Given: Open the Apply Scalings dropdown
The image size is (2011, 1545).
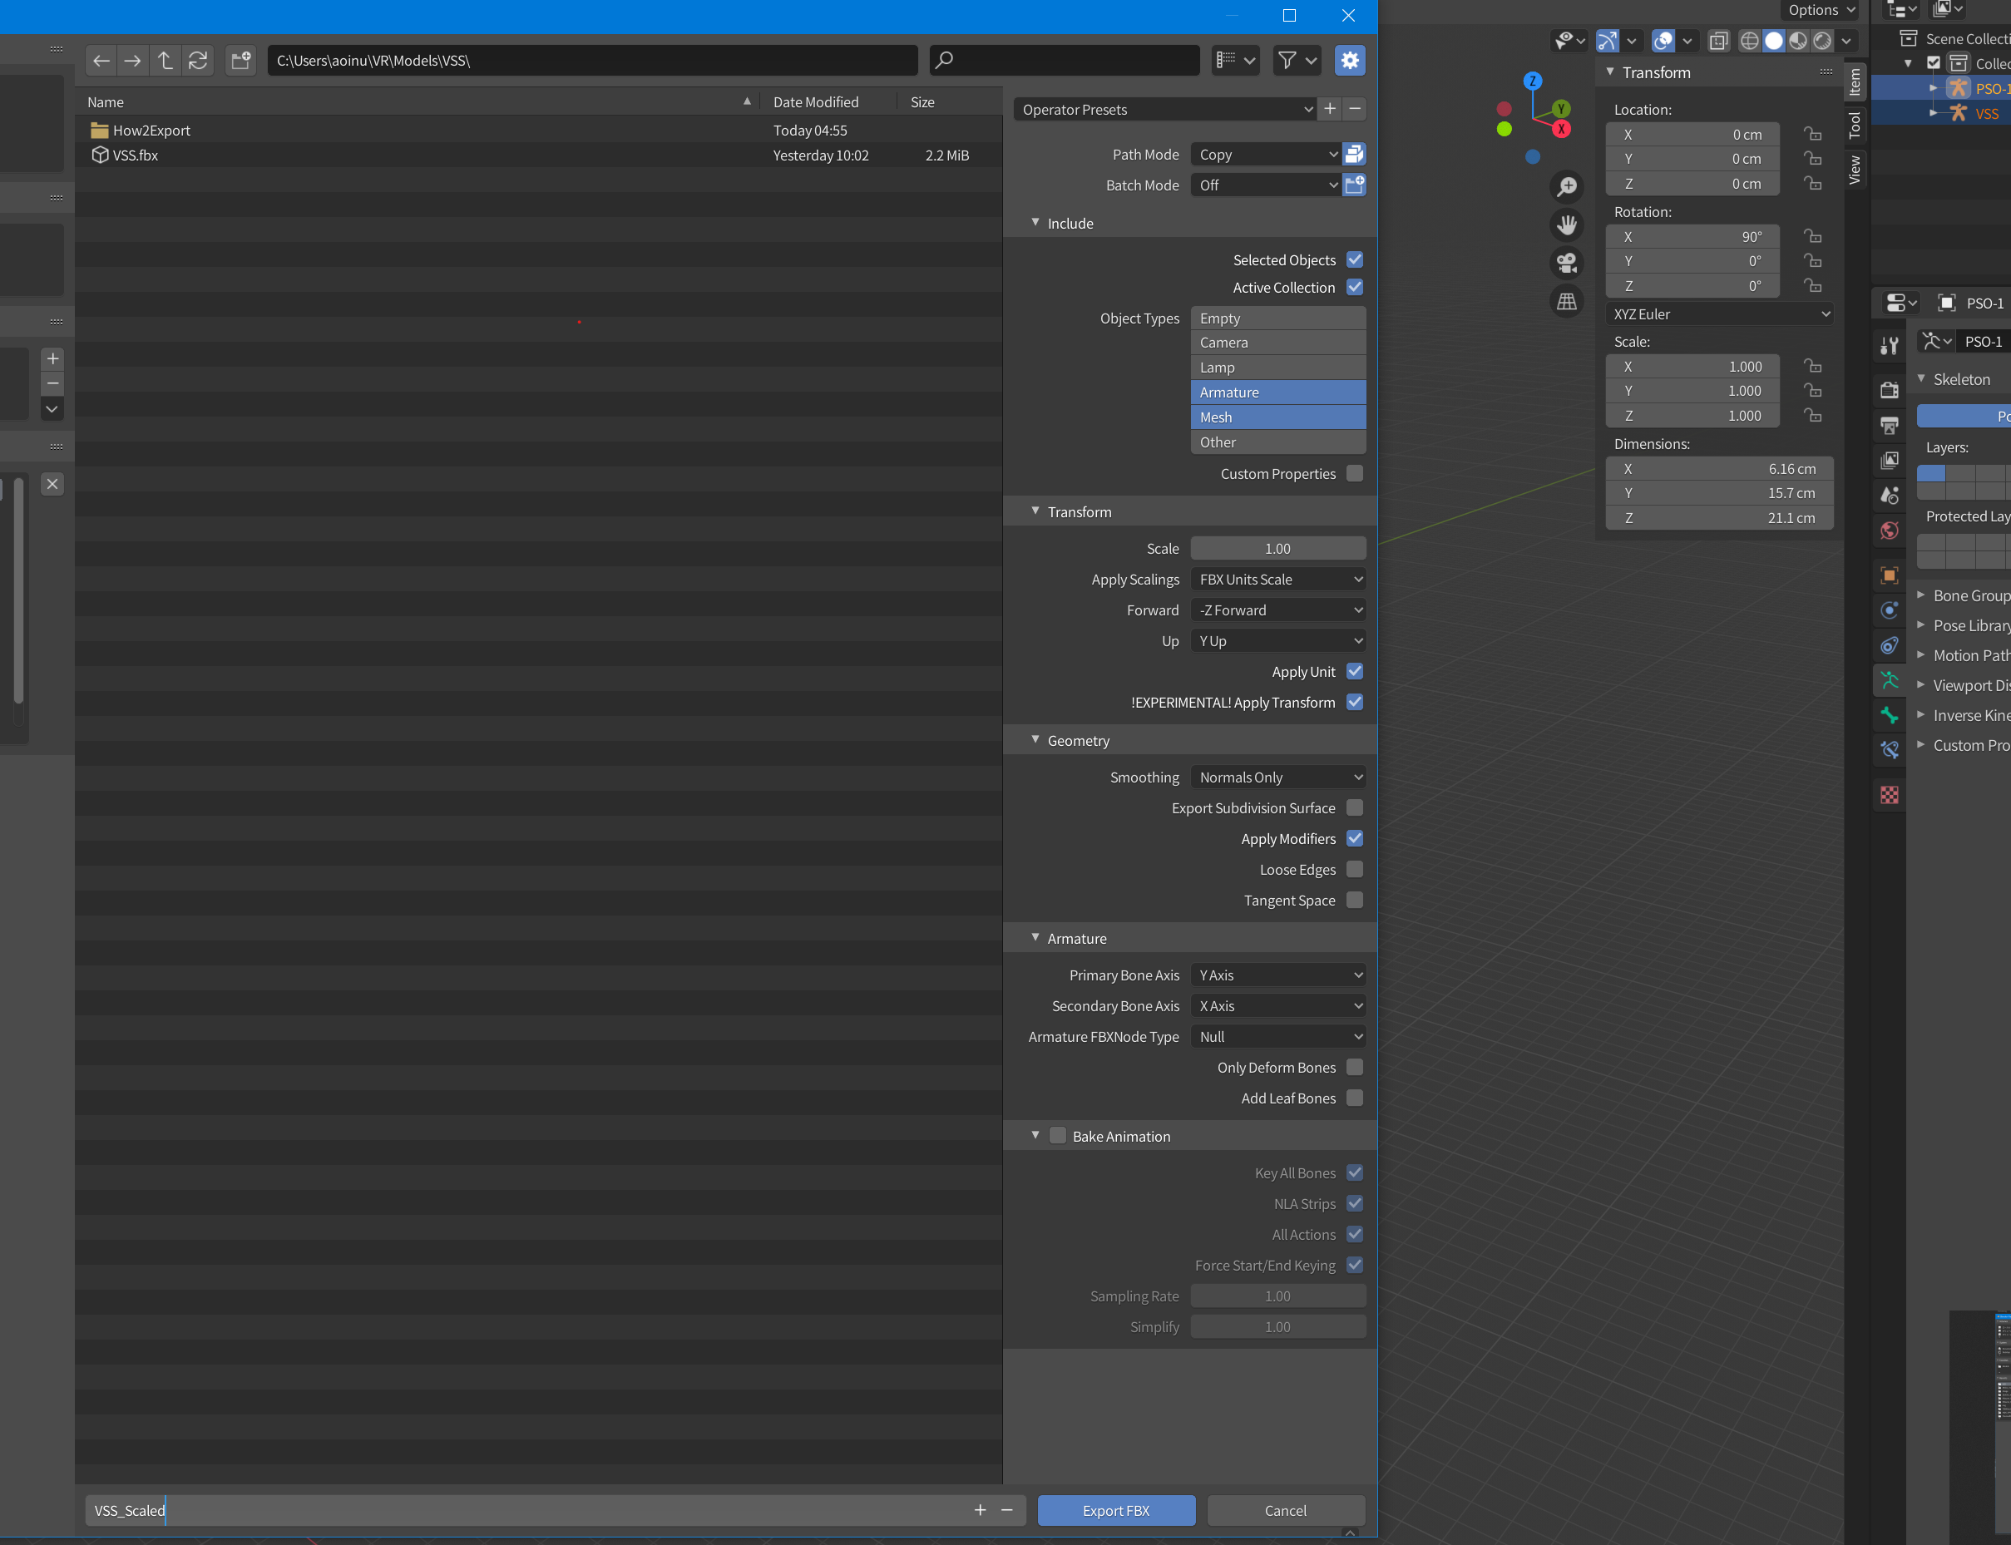Looking at the screenshot, I should coord(1277,580).
